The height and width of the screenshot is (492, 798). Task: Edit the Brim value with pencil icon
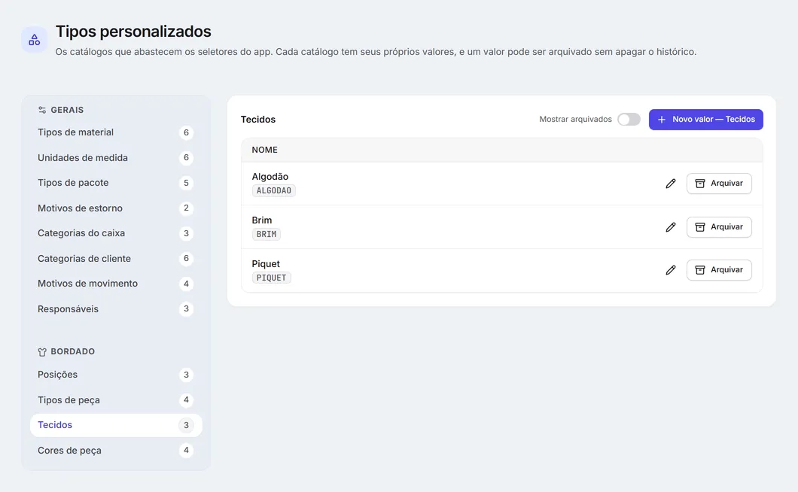point(671,227)
